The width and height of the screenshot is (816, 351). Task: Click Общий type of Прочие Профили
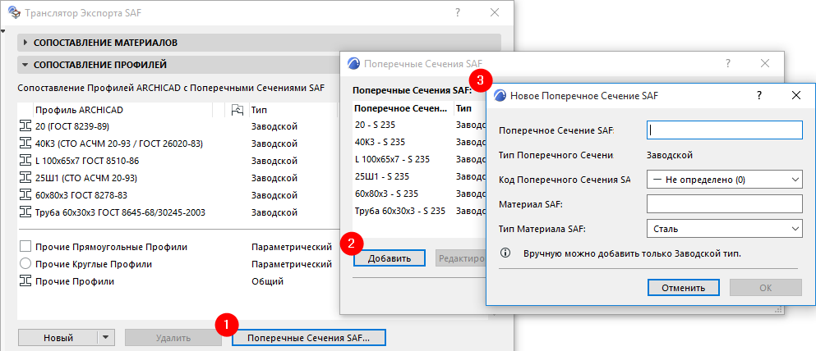267,281
